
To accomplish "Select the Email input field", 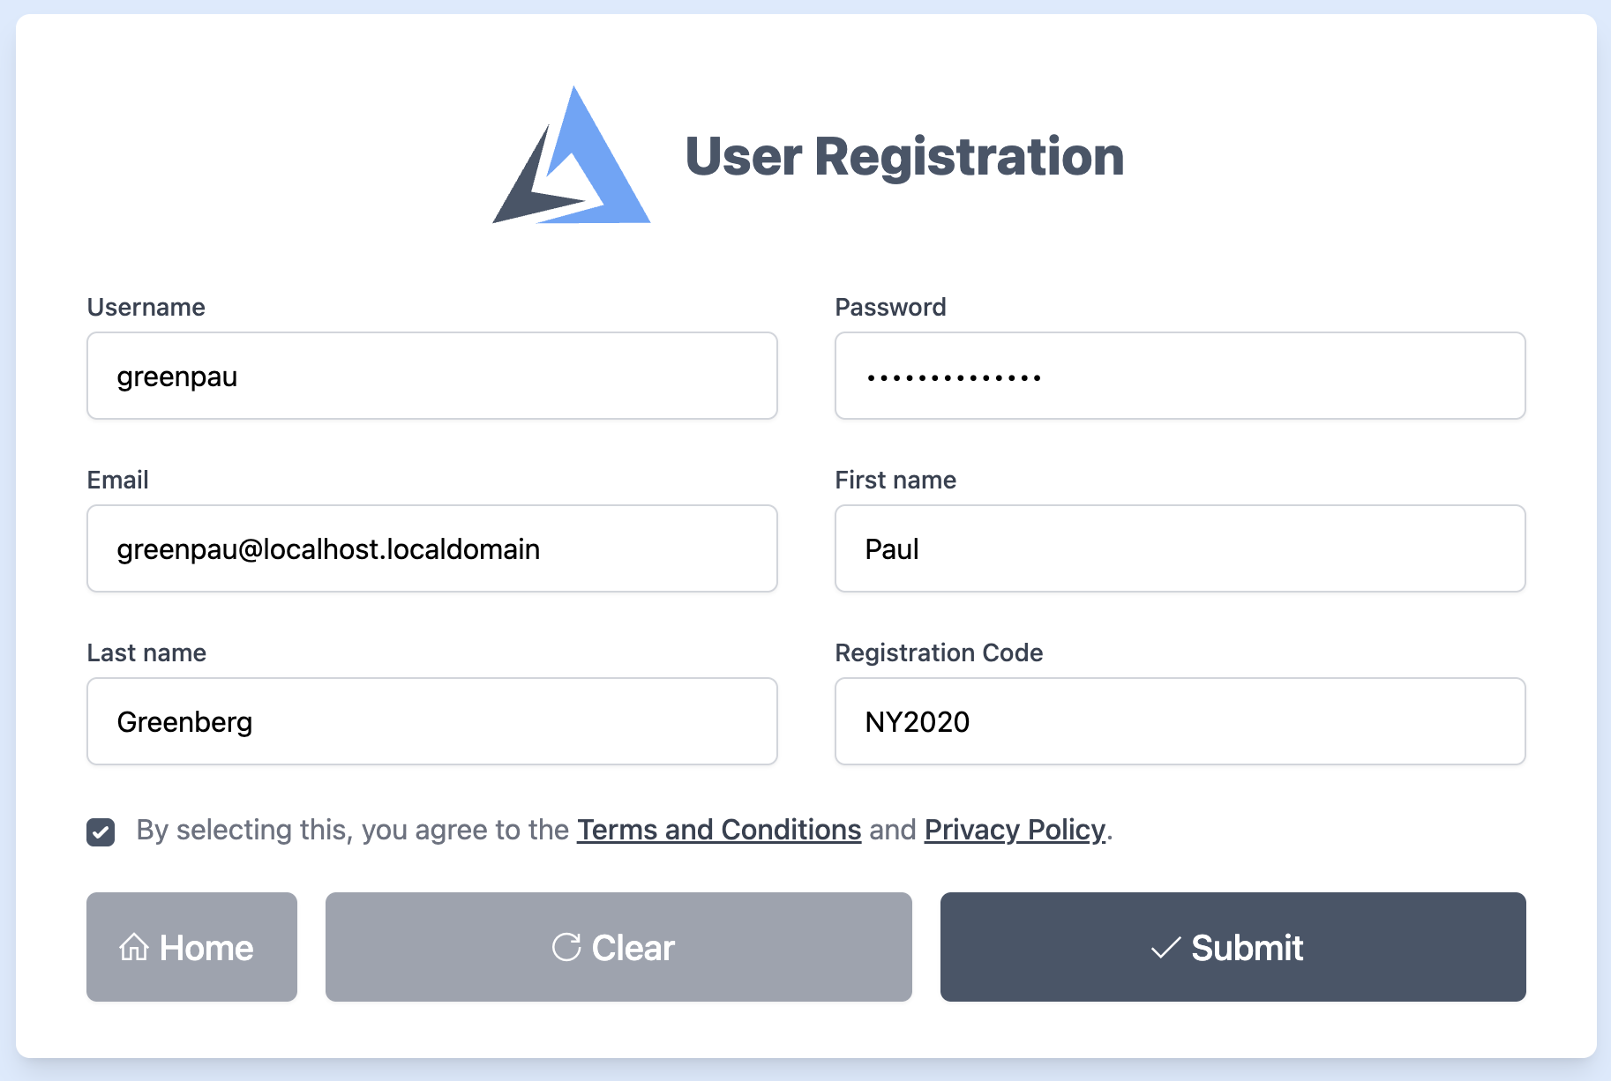I will [431, 548].
